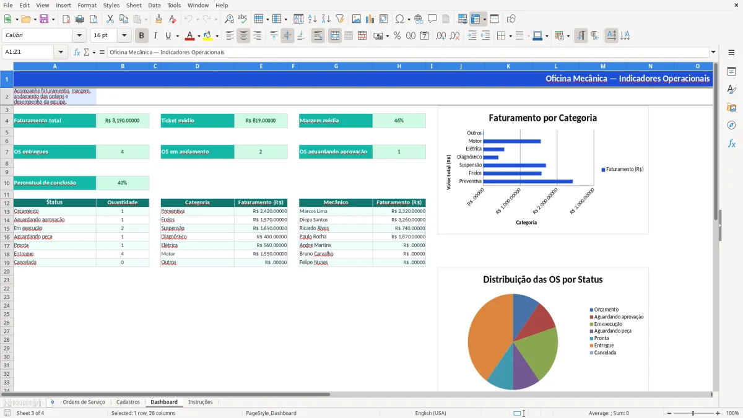This screenshot has width=743, height=418.
Task: Open the Conditional Formatting dropdown arrow
Action: tap(568, 36)
